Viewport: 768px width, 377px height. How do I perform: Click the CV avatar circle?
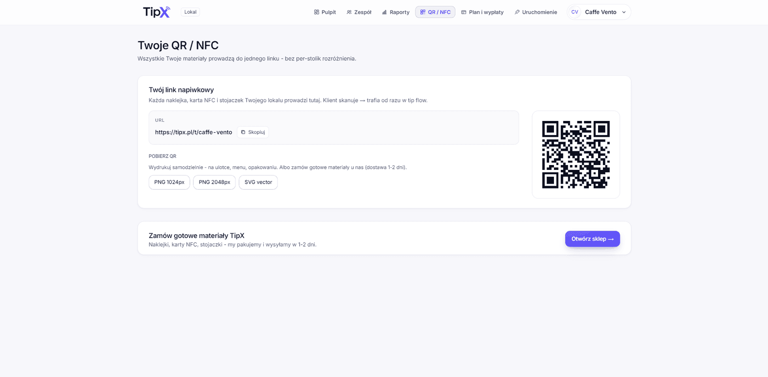575,12
